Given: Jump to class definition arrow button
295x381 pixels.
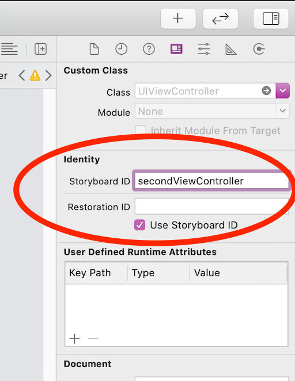Looking at the screenshot, I should tap(266, 90).
